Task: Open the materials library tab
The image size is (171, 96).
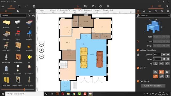Action: [x=18, y=11]
